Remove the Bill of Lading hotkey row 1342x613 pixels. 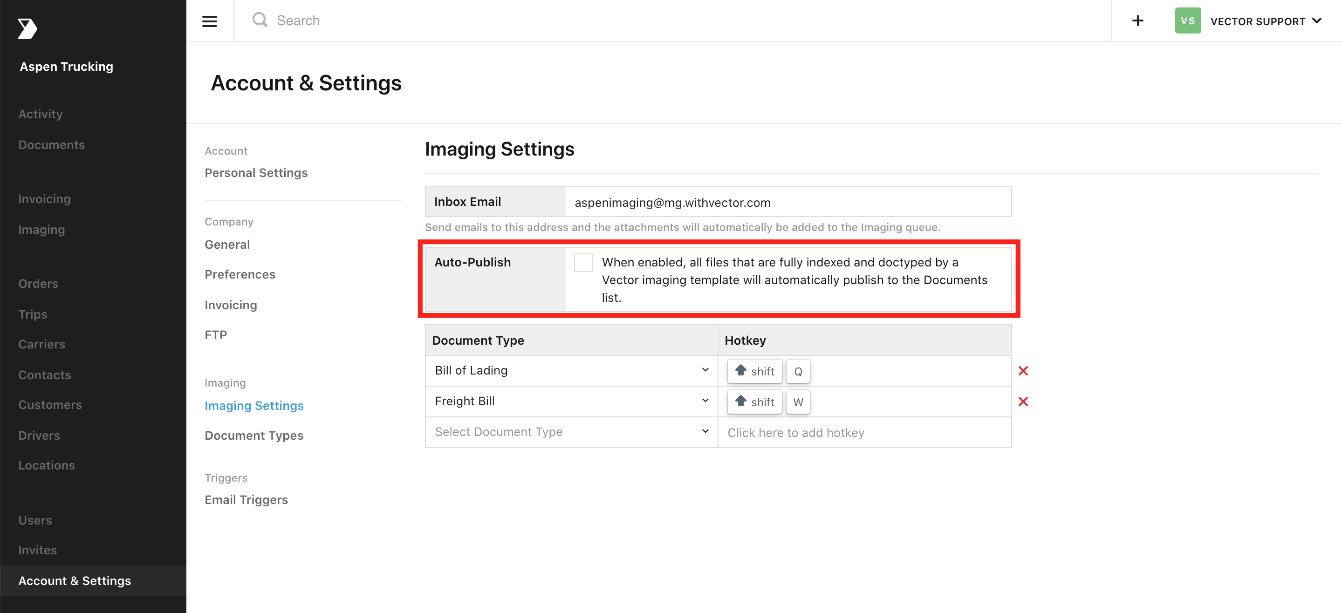coord(1023,371)
